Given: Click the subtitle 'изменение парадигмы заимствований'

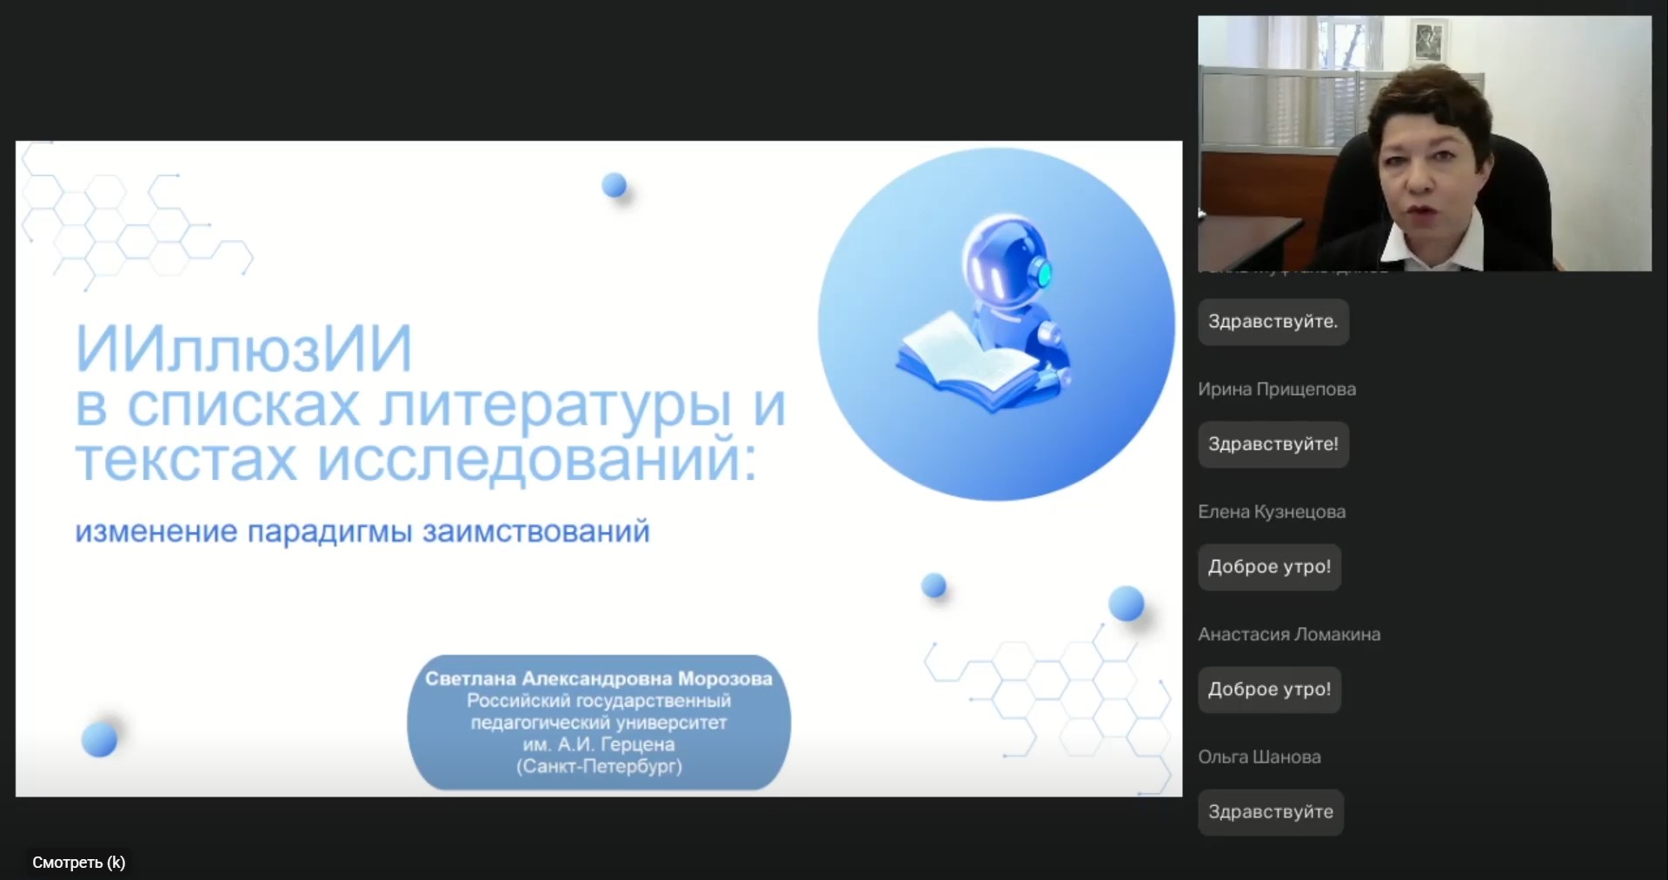Looking at the screenshot, I should (362, 531).
